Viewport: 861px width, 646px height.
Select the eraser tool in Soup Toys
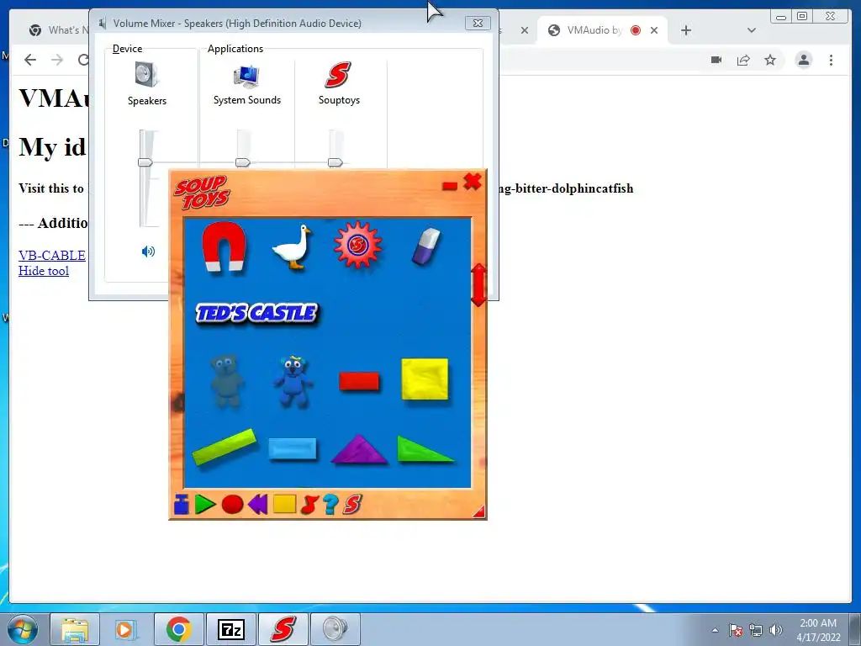[426, 246]
